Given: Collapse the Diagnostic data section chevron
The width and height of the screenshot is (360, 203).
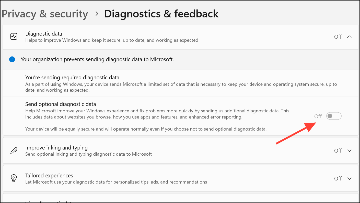Looking at the screenshot, I should pyautogui.click(x=350, y=37).
